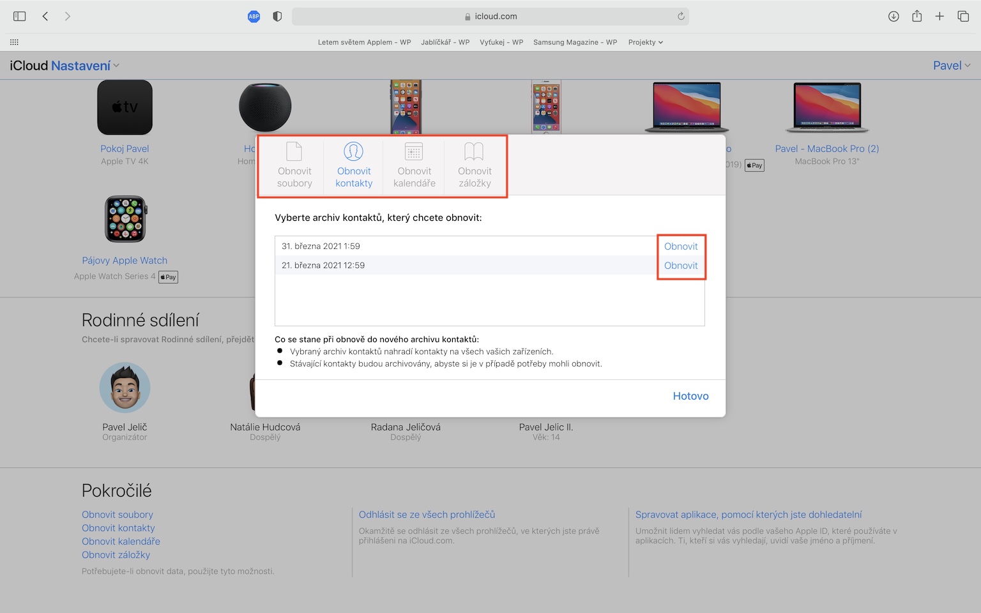981x613 pixels.
Task: Click the Obnovit soubory link under Pokročilé
Action: (x=118, y=515)
